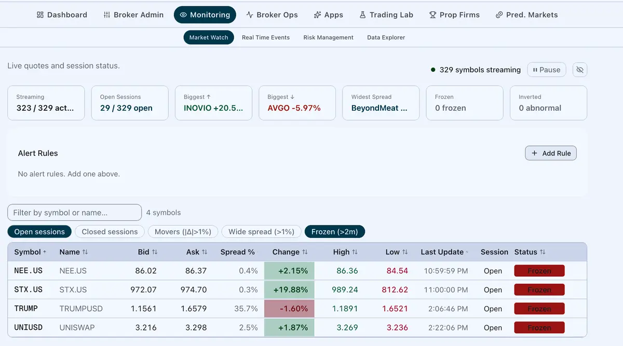The height and width of the screenshot is (346, 623).
Task: Open the Frozen count card
Action: coord(465,103)
